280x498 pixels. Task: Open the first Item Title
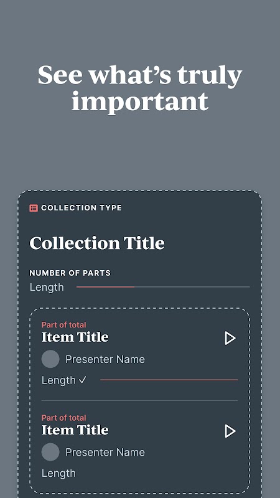(x=75, y=337)
